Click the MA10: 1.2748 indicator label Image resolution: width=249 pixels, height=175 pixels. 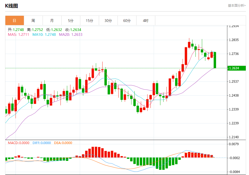point(44,34)
